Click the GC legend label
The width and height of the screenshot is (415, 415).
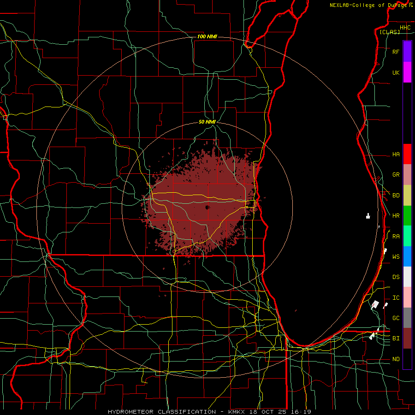396,318
